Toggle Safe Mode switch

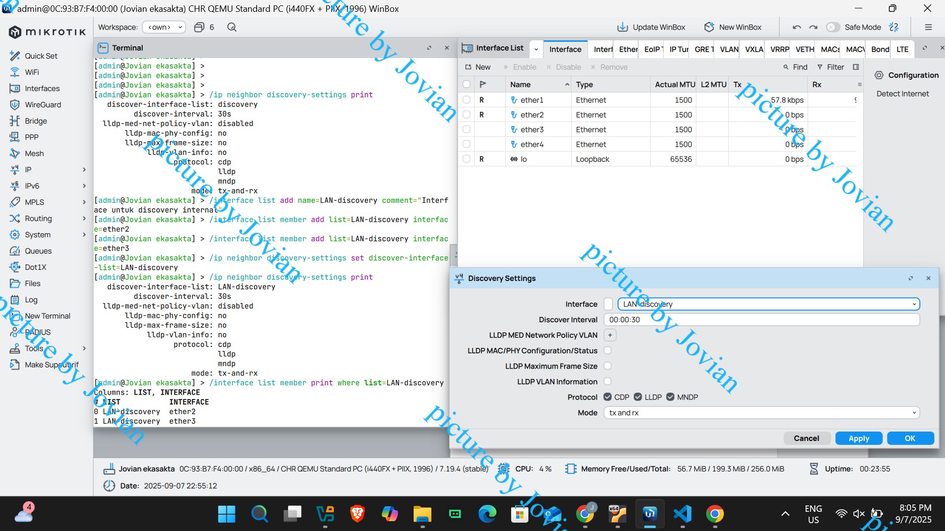[x=833, y=27]
